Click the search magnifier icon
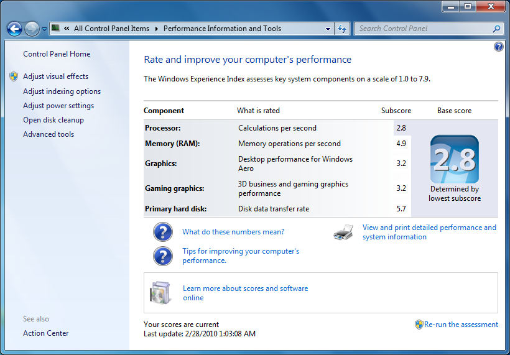510x355 pixels. (496, 29)
